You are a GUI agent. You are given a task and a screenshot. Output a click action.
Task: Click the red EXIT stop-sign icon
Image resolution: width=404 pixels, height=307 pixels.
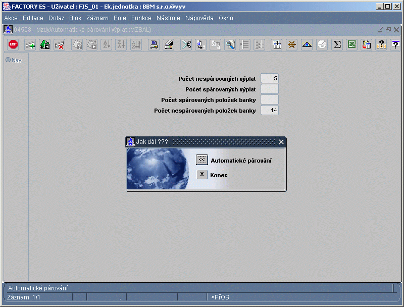[x=13, y=44]
